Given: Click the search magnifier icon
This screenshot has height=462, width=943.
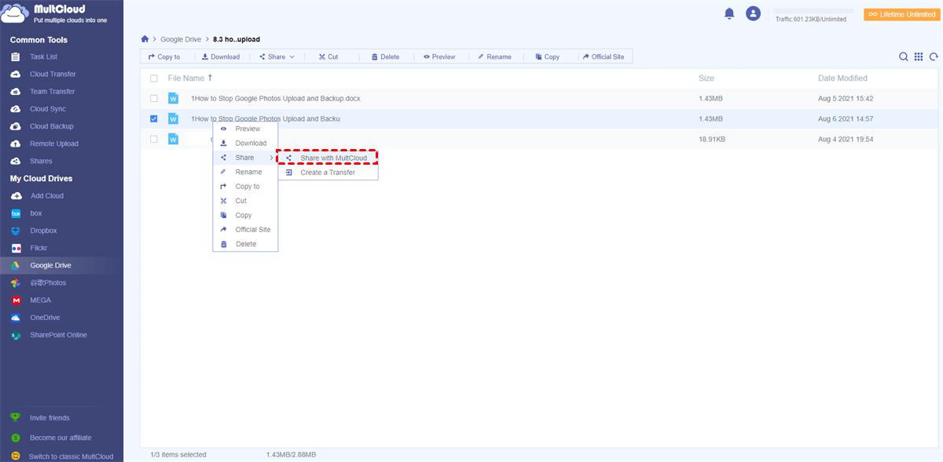Looking at the screenshot, I should click(x=904, y=56).
